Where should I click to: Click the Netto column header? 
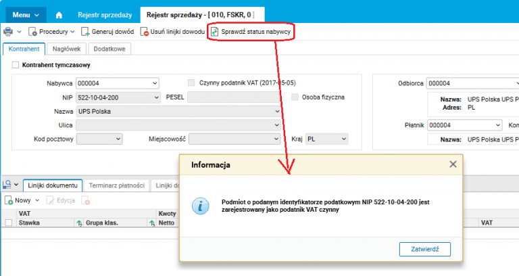coord(166,223)
